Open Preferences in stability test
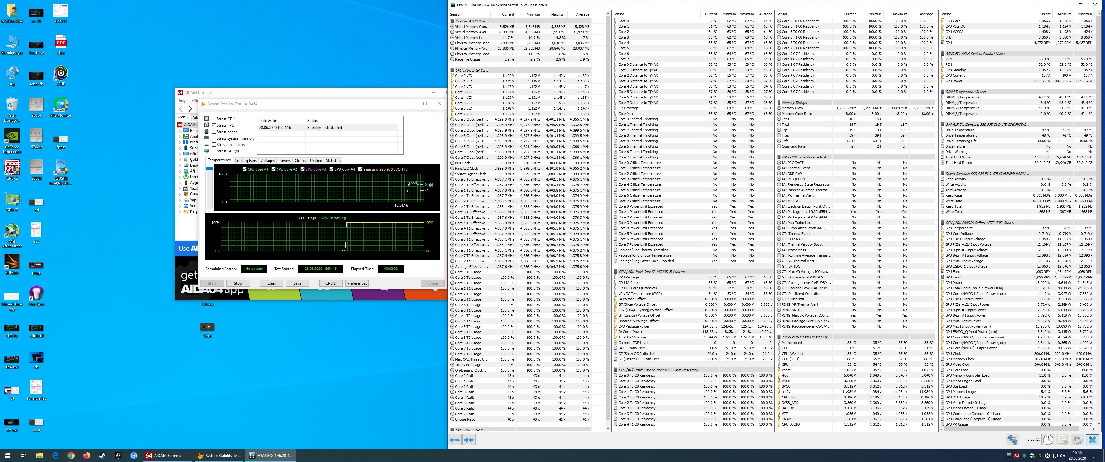Viewport: 1105px width, 462px height. (357, 283)
